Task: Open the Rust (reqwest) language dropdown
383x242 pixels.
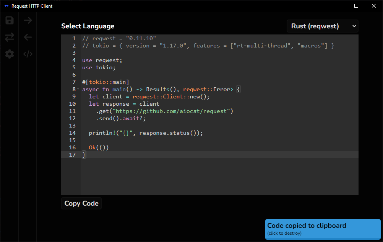Action: 323,26
